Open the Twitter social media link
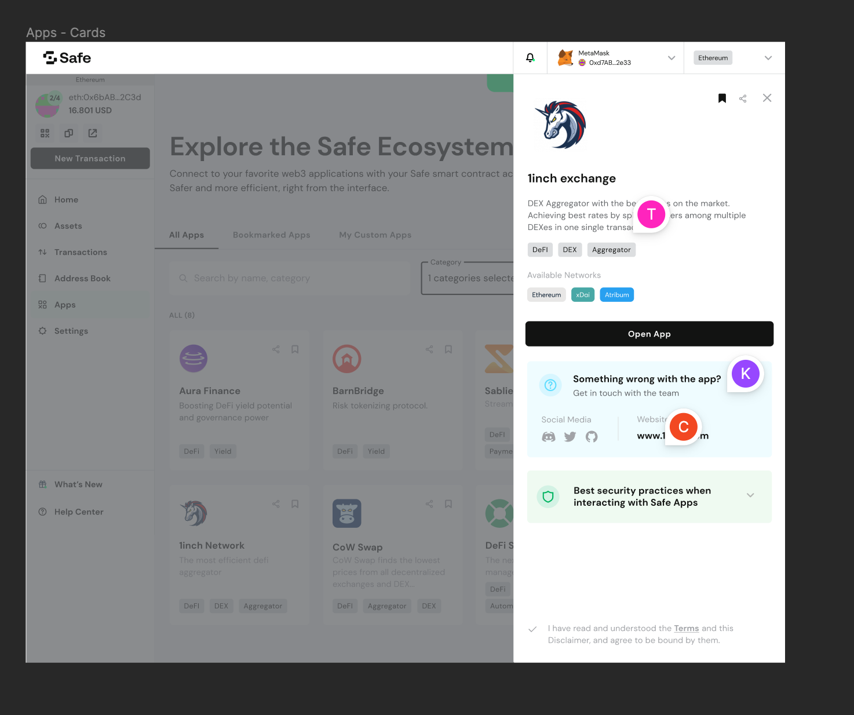Screen dimensions: 854x715 pos(570,437)
